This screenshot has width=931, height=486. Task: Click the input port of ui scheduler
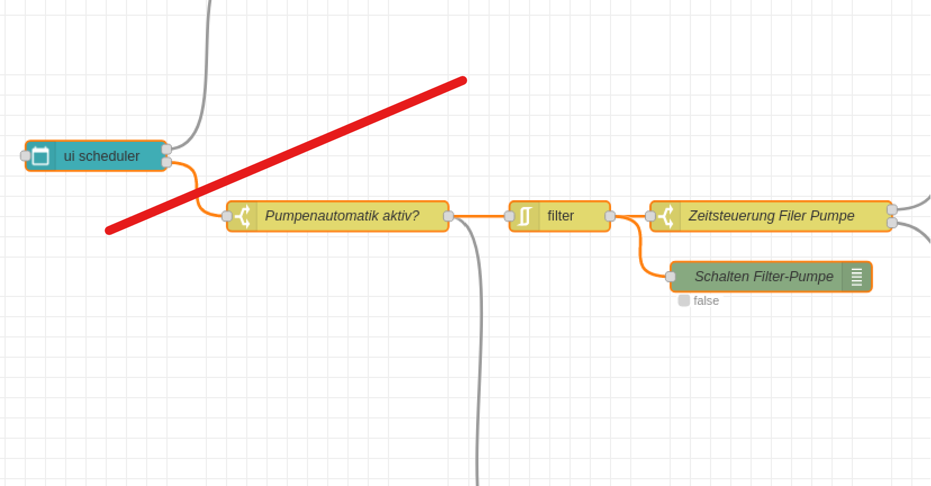[25, 156]
